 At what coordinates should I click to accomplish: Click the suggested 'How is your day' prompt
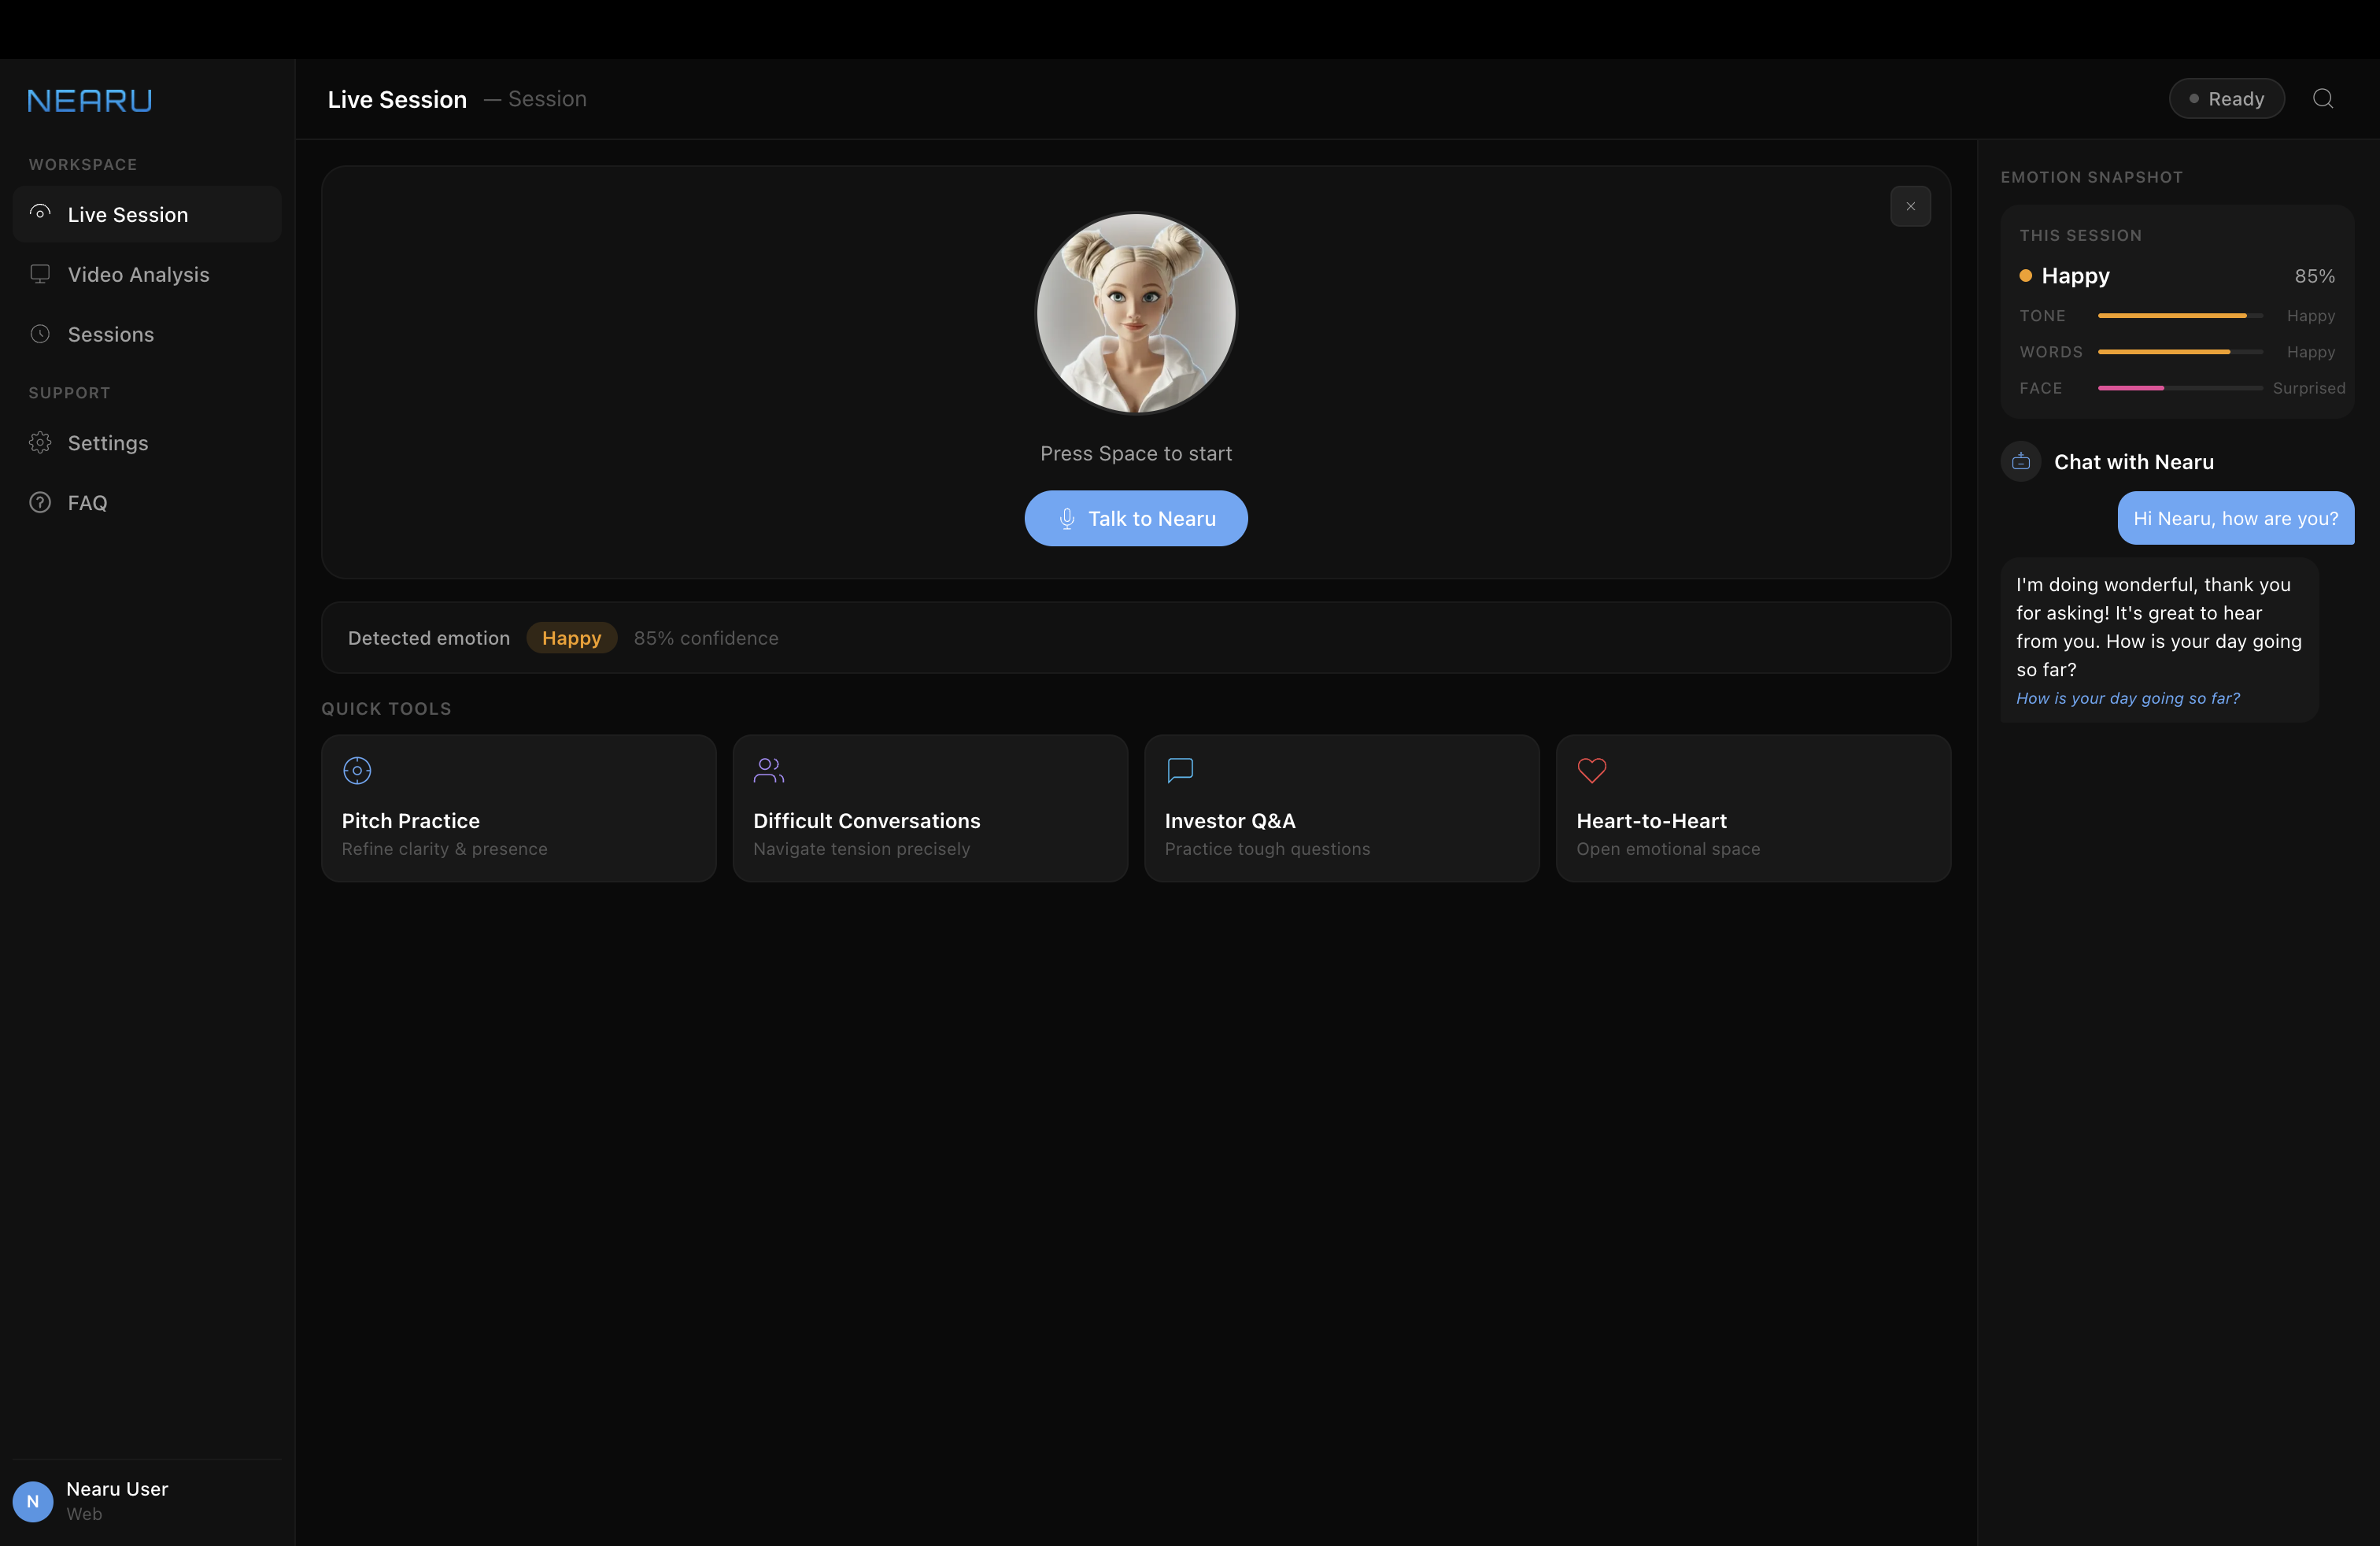pos(2127,698)
